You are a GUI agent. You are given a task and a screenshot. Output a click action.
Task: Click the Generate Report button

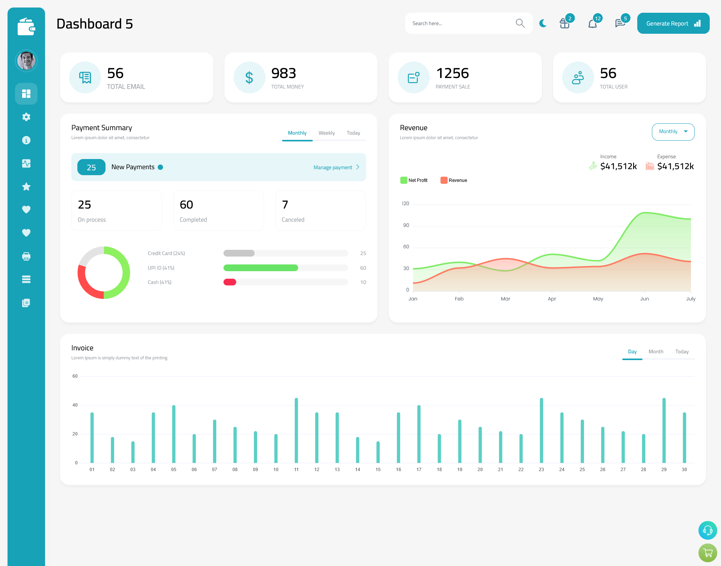pos(672,23)
